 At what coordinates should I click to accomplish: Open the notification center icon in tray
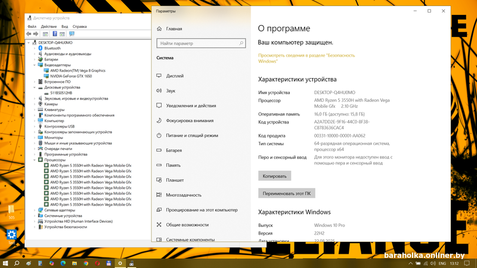[x=467, y=263]
